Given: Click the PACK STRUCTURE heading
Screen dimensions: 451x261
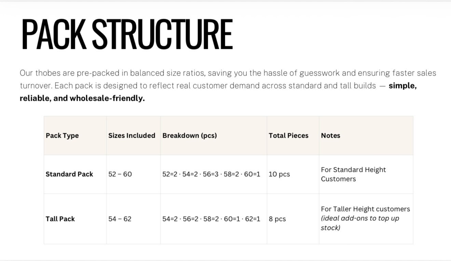Looking at the screenshot, I should click(x=127, y=34).
